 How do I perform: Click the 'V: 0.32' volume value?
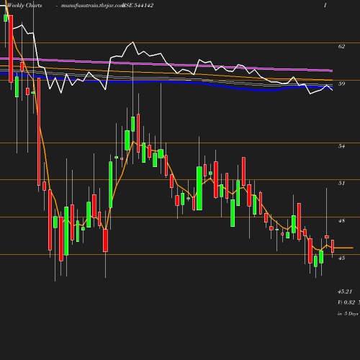[x=346, y=302]
